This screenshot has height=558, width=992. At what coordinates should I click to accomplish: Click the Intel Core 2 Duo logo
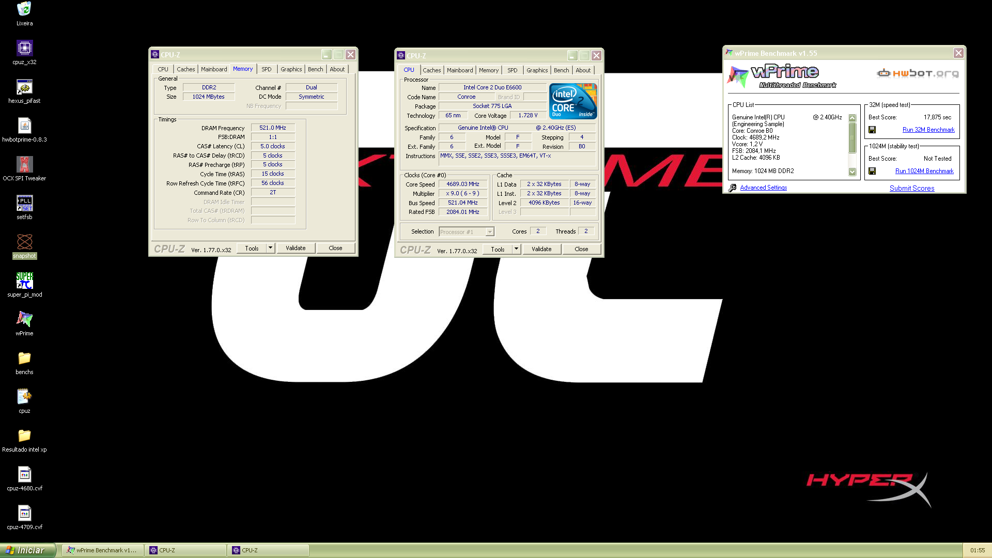pos(573,101)
